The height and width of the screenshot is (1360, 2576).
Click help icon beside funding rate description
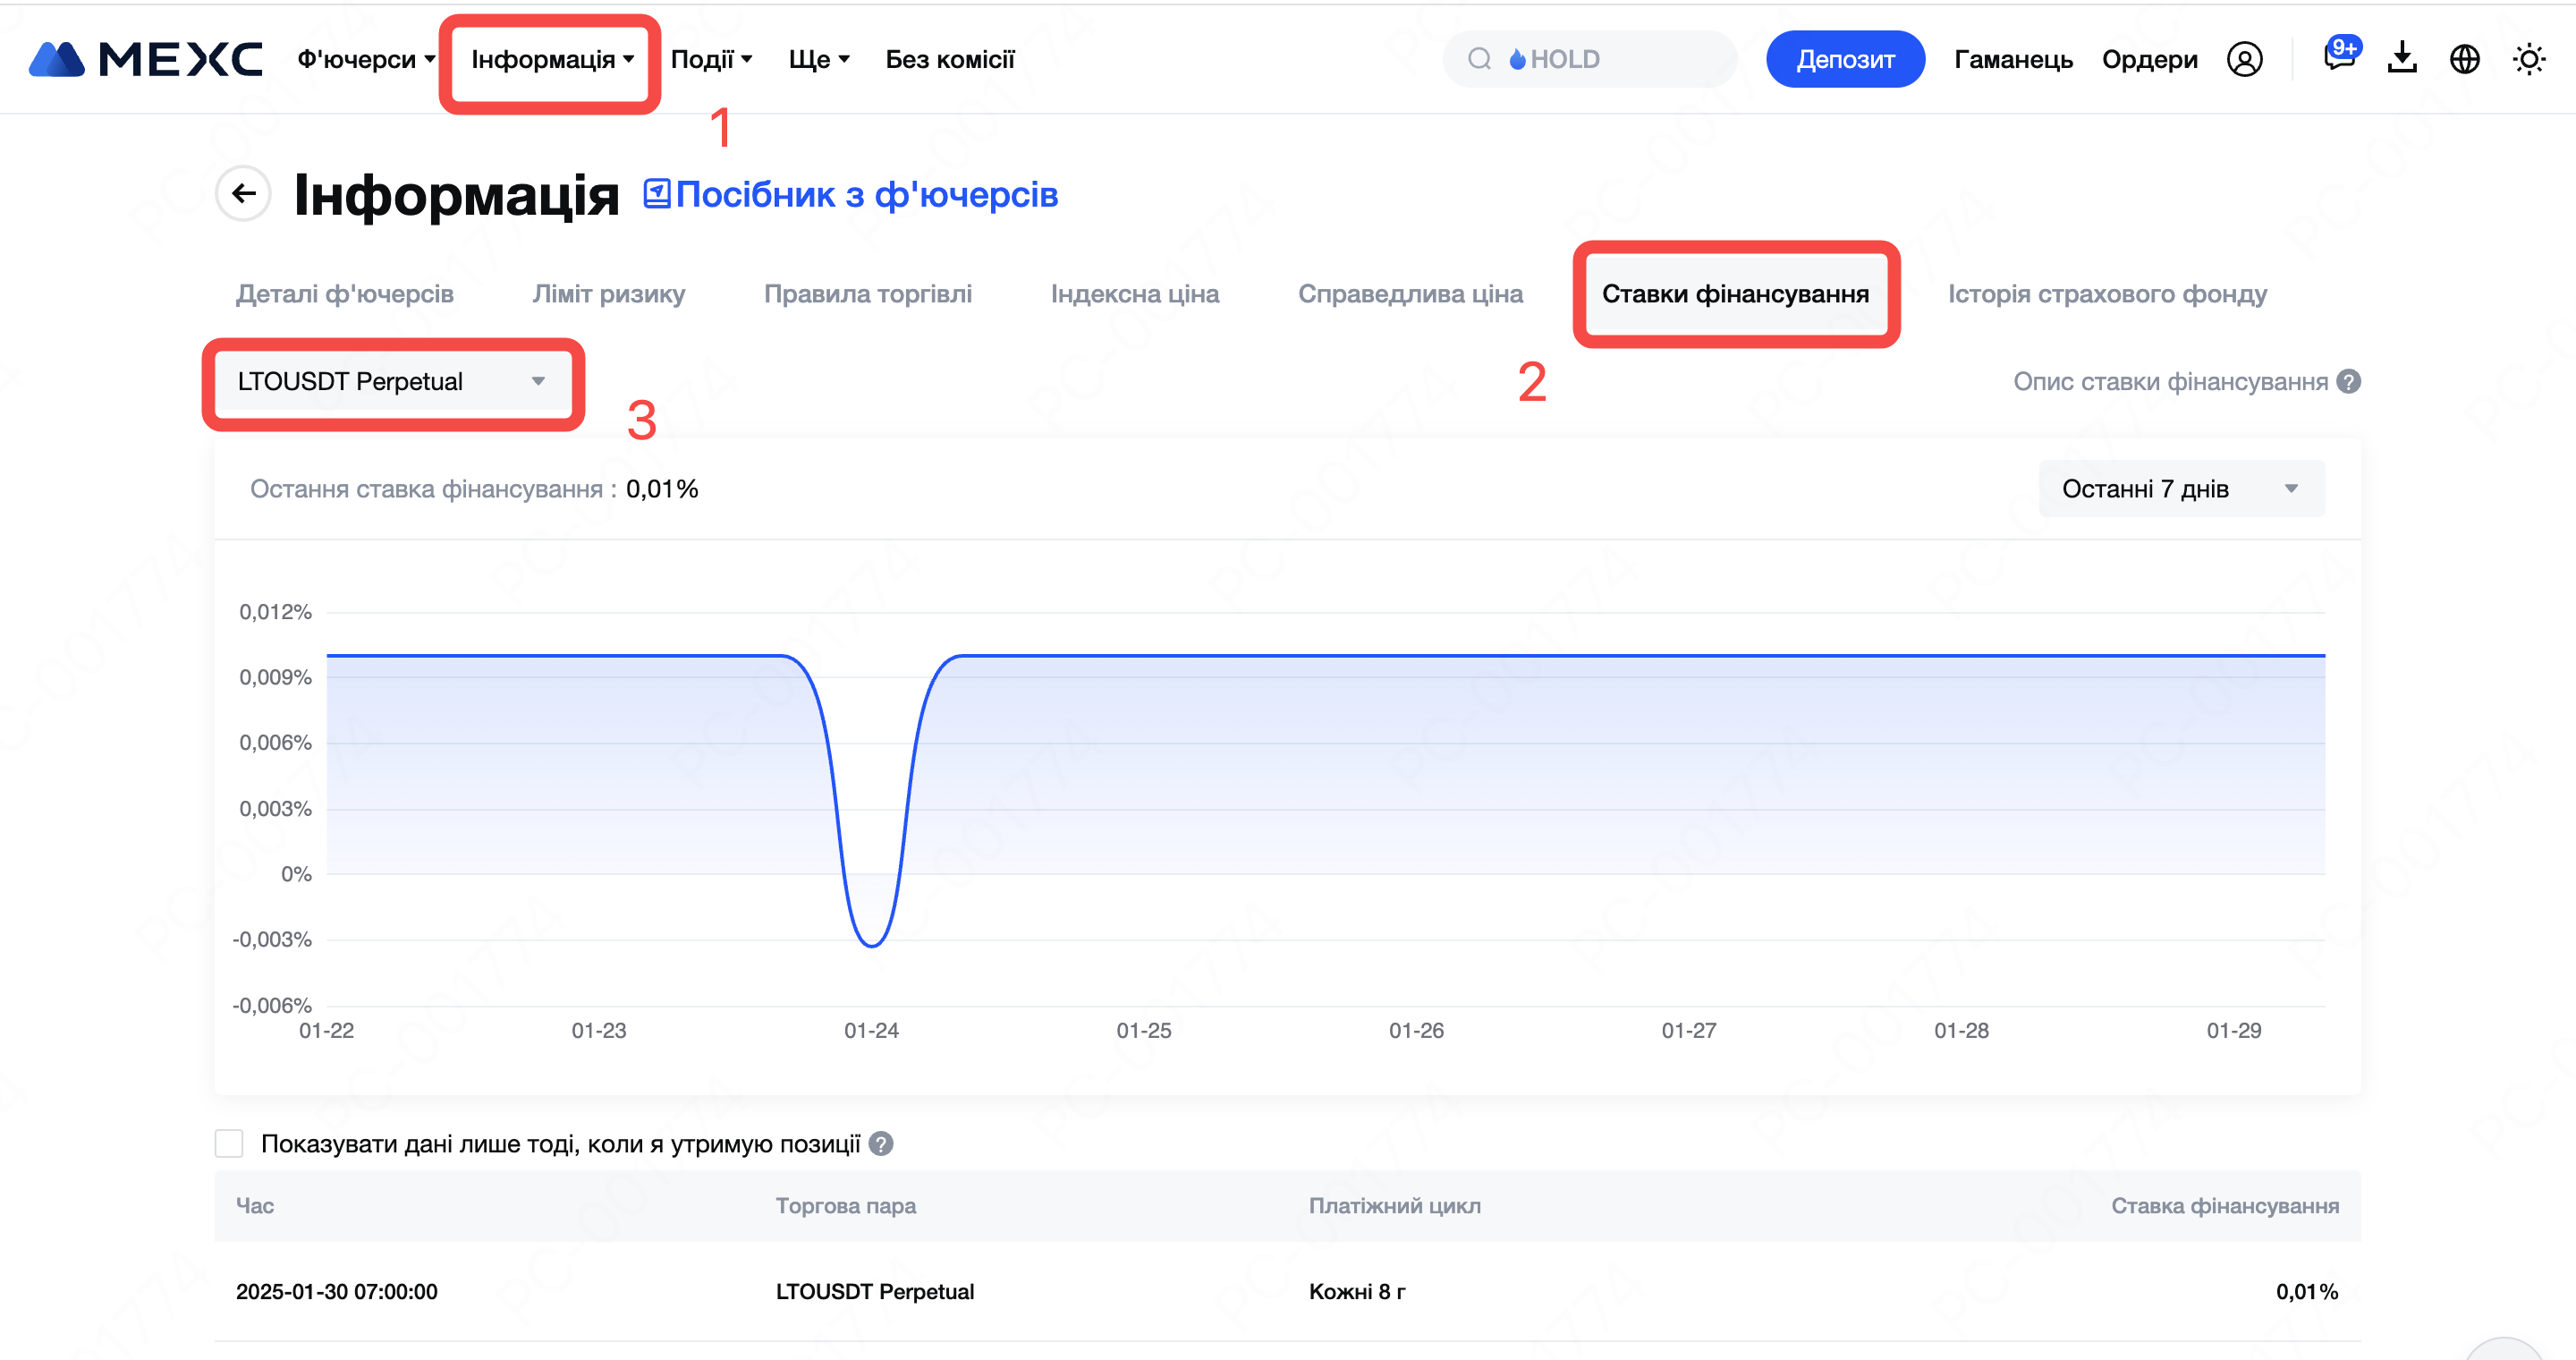[x=2349, y=381]
